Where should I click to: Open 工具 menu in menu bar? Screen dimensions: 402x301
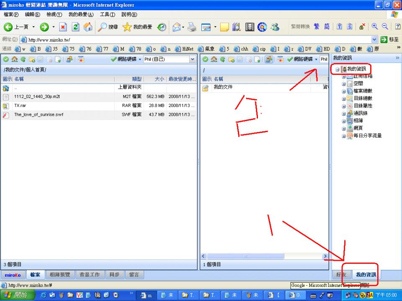(108, 14)
